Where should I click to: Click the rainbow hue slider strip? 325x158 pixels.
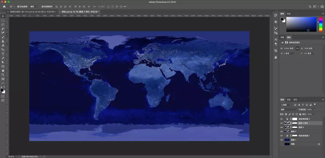pos(321,24)
